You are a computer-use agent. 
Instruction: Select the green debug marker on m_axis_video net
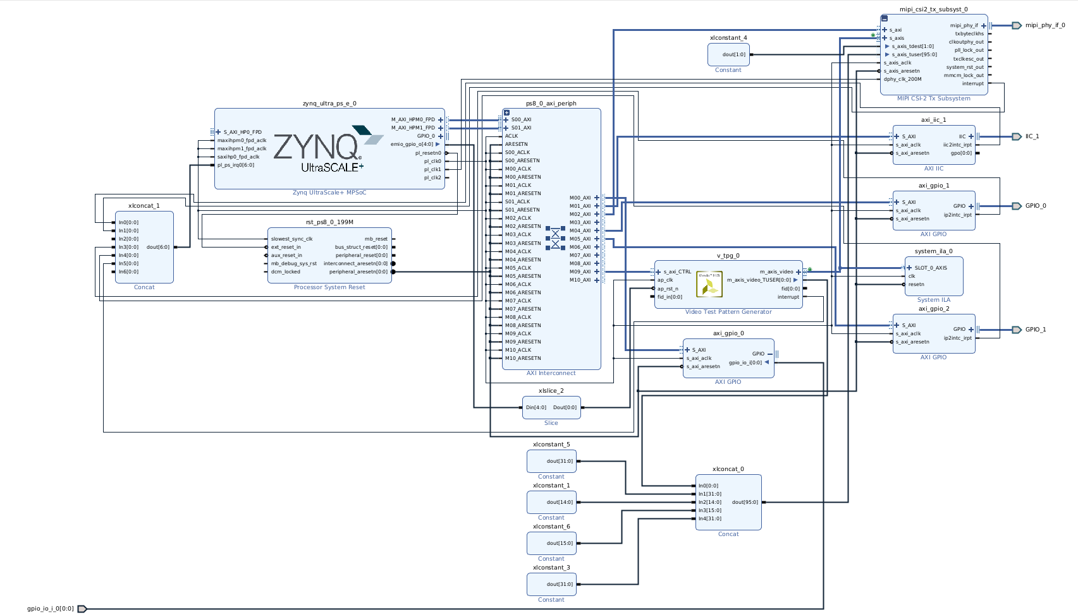point(810,269)
